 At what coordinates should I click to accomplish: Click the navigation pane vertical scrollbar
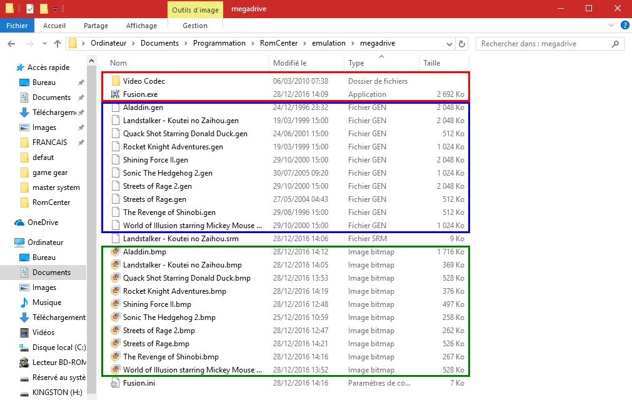(91, 229)
